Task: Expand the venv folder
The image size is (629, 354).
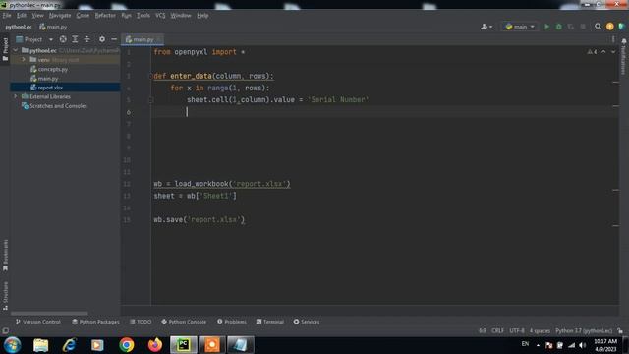Action: (24, 60)
